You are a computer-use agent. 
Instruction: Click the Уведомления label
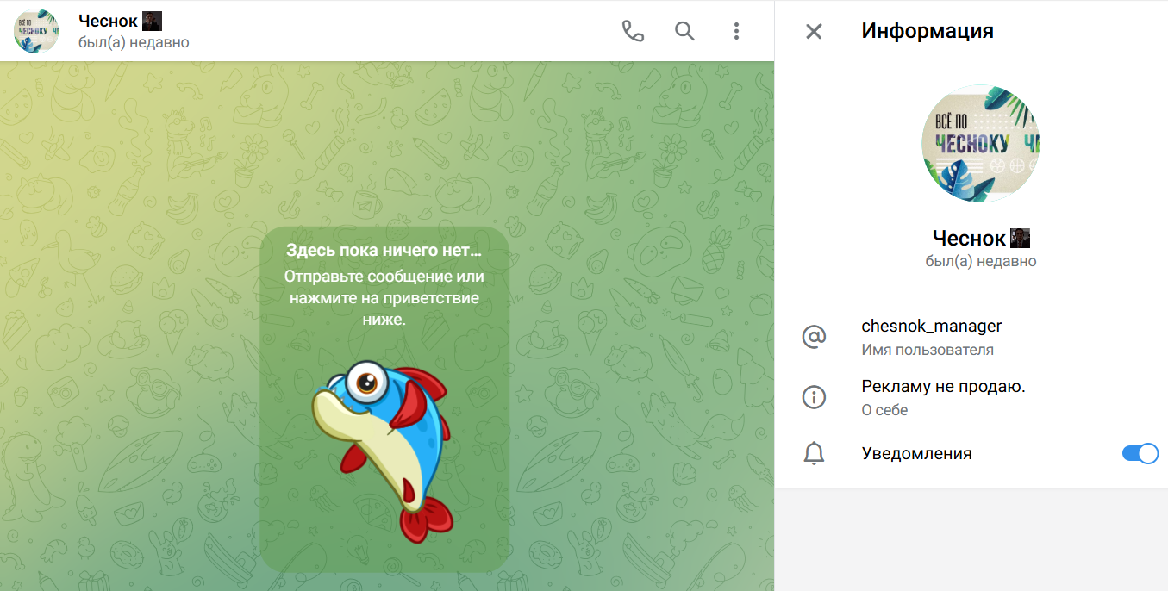click(x=916, y=453)
